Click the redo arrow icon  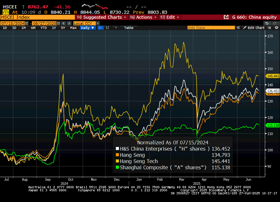point(275,23)
